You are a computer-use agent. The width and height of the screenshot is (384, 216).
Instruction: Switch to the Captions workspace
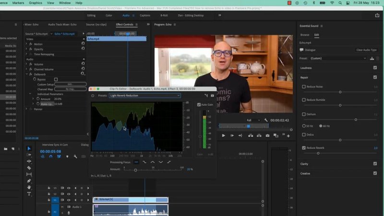[145, 15]
